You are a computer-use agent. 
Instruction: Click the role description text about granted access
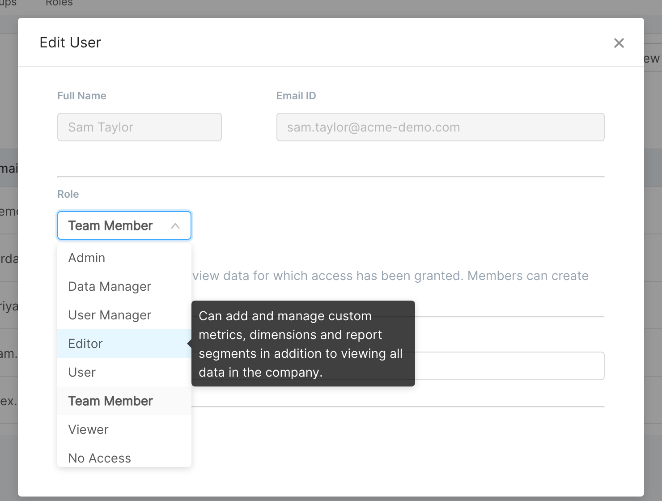(x=390, y=276)
